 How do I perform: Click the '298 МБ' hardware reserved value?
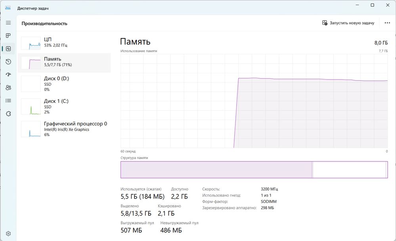268,208
